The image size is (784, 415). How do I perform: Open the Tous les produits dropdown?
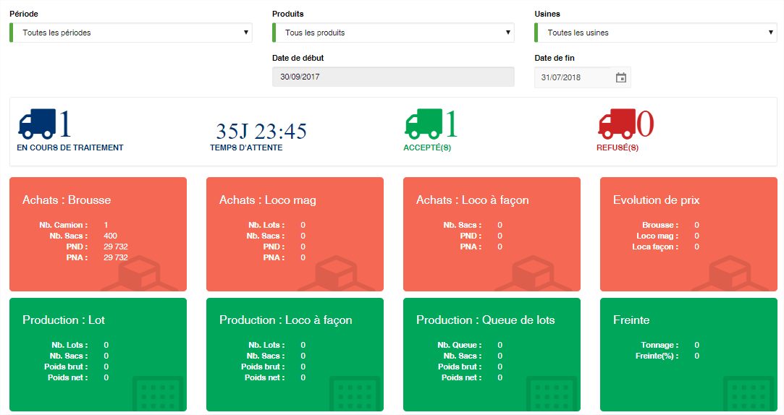click(394, 33)
